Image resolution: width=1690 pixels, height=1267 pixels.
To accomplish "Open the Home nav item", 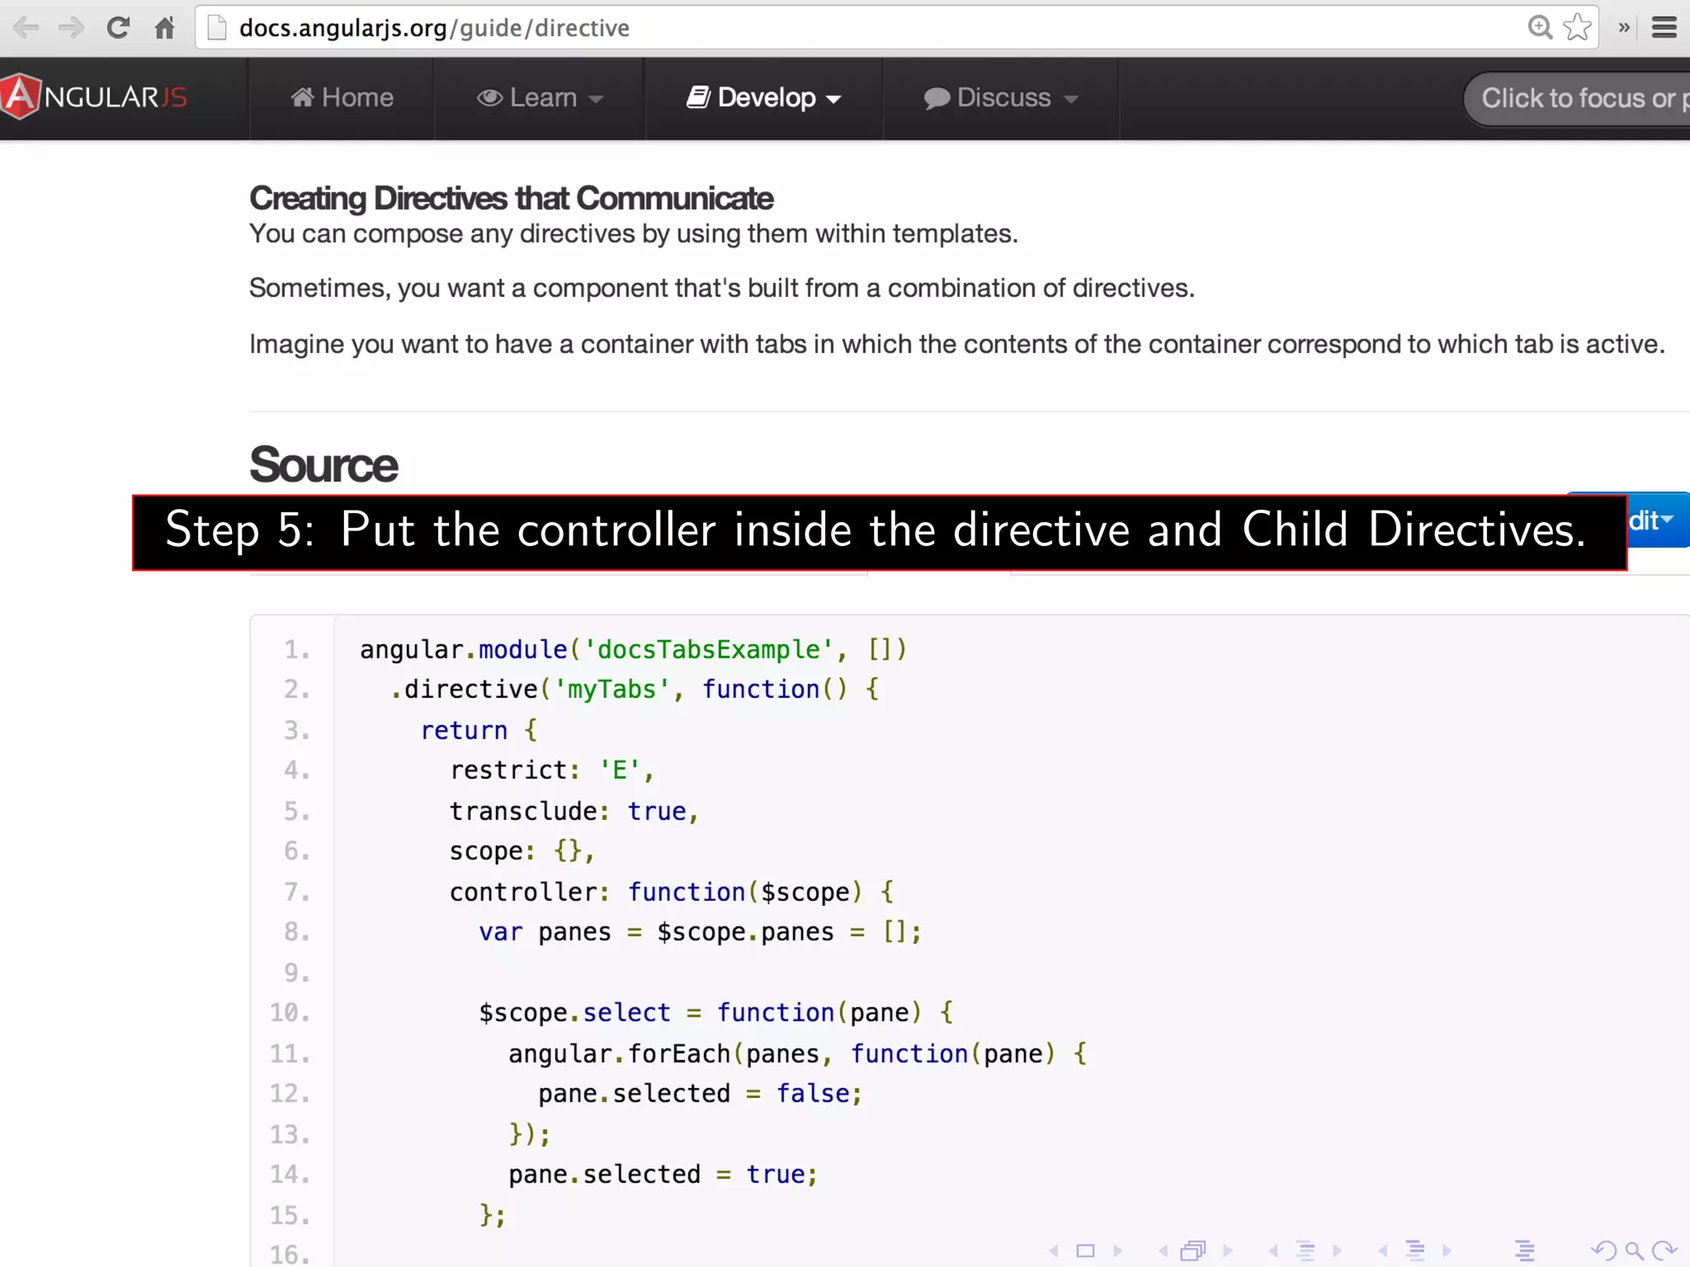I will [342, 98].
